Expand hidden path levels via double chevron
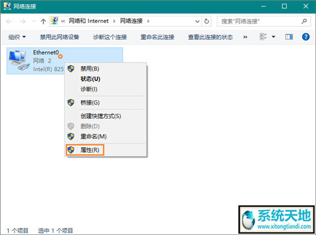316x235 pixels. 63,21
